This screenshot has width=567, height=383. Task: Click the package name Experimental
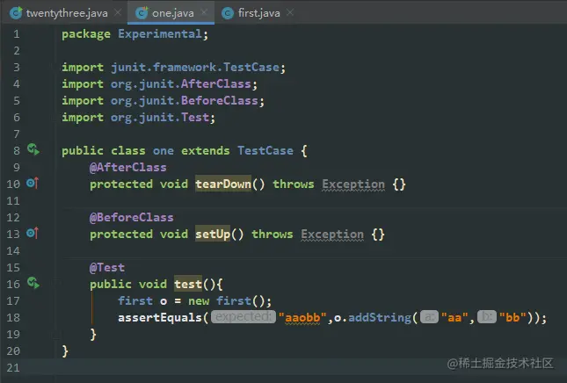(160, 33)
